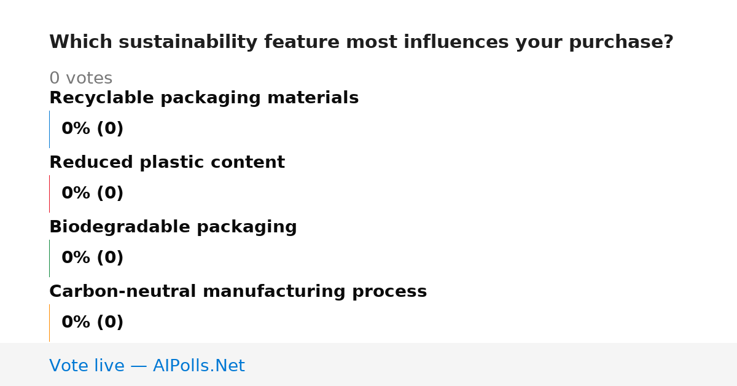Click 0% (0) result for Carbon-neutral manufacturing
737x386 pixels.
(x=93, y=323)
